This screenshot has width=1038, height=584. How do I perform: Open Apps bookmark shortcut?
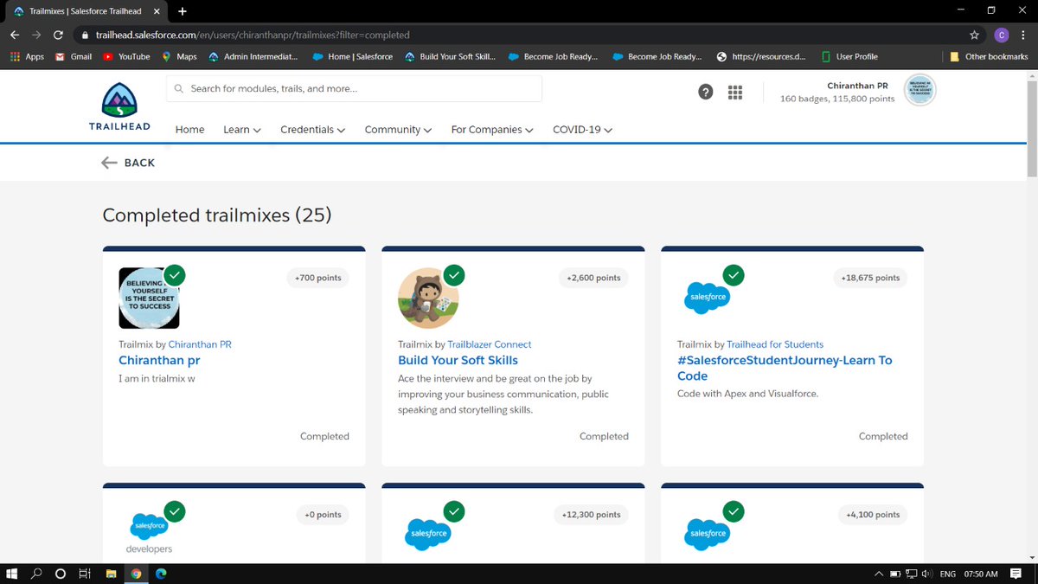pyautogui.click(x=27, y=56)
